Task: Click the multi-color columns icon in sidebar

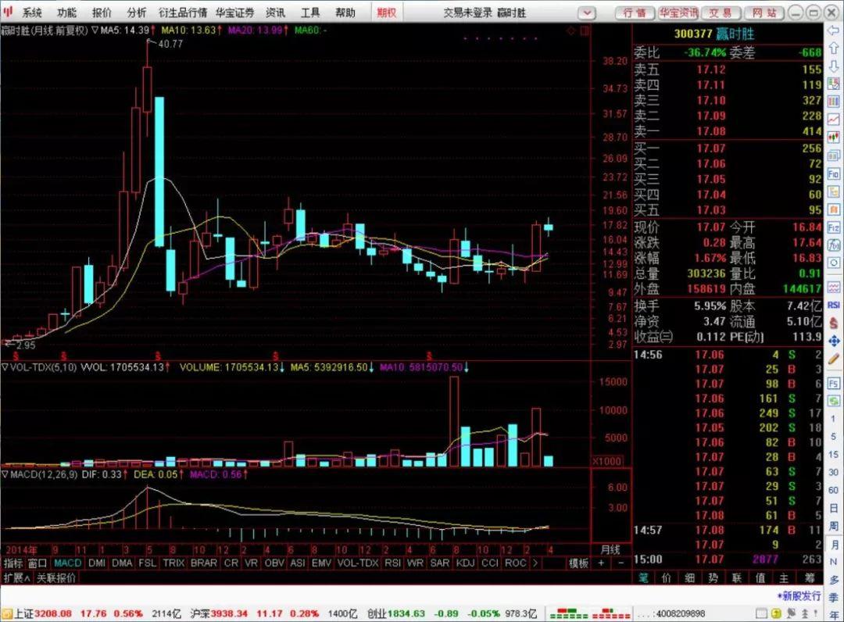Action: [x=833, y=101]
